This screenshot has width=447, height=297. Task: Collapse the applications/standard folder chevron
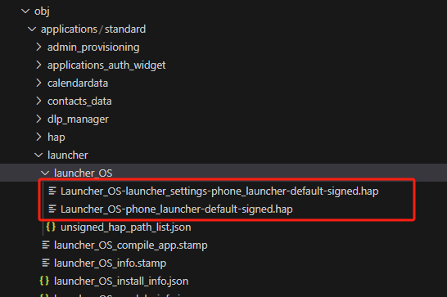tap(32, 29)
